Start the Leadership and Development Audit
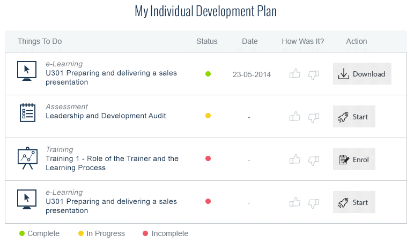Viewport: 414px width, 243px height. [x=354, y=117]
